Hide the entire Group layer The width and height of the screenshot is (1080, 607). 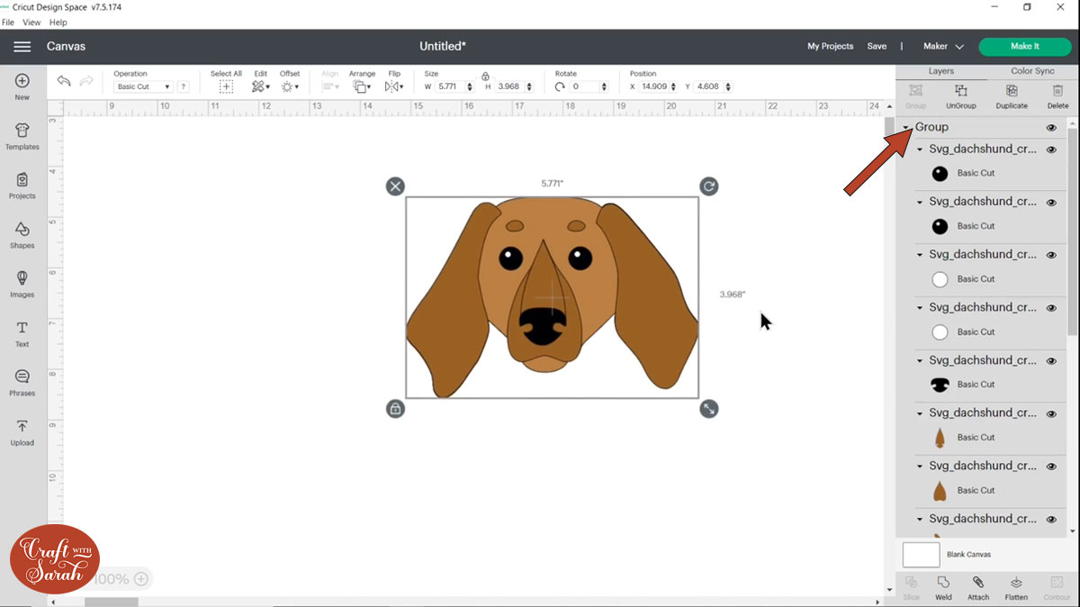(1051, 128)
